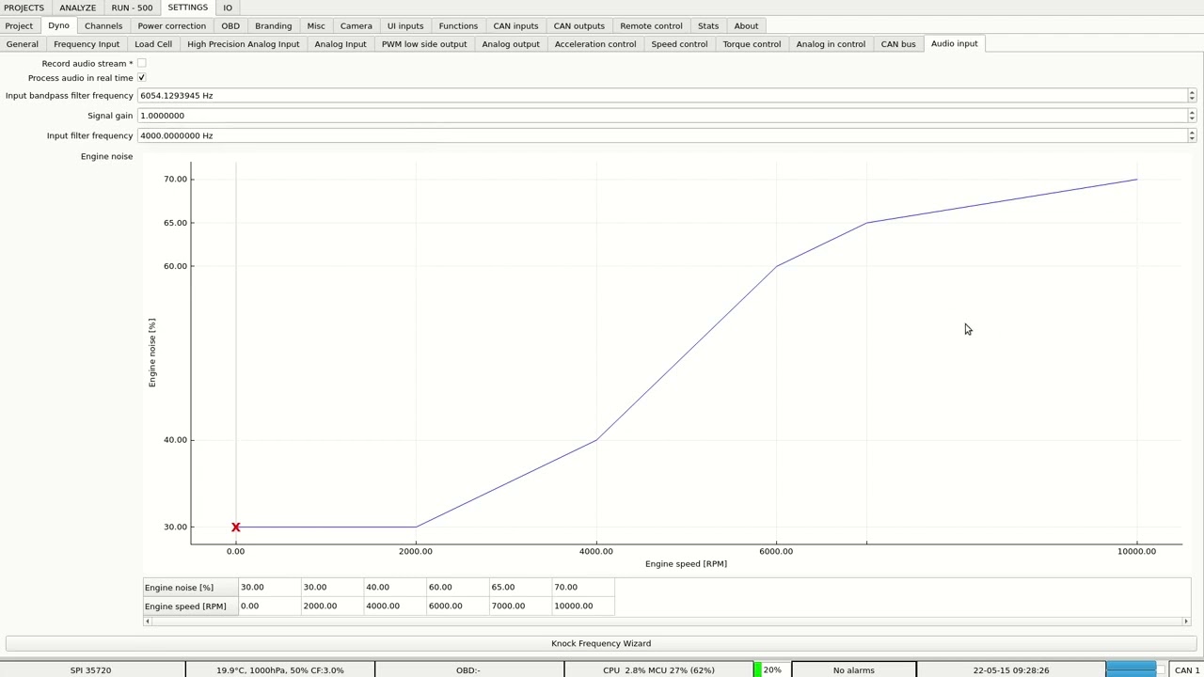Open the Channels settings tab

click(x=103, y=25)
